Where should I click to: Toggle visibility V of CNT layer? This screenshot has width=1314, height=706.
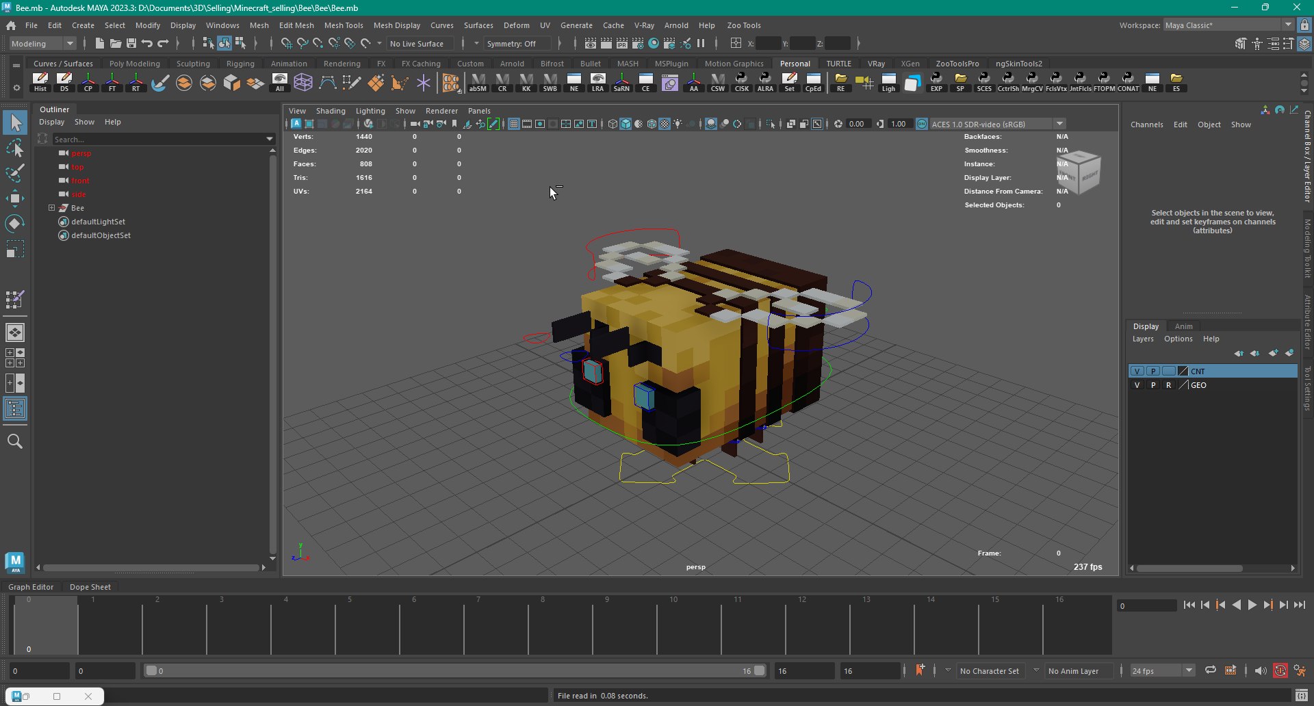pos(1137,371)
